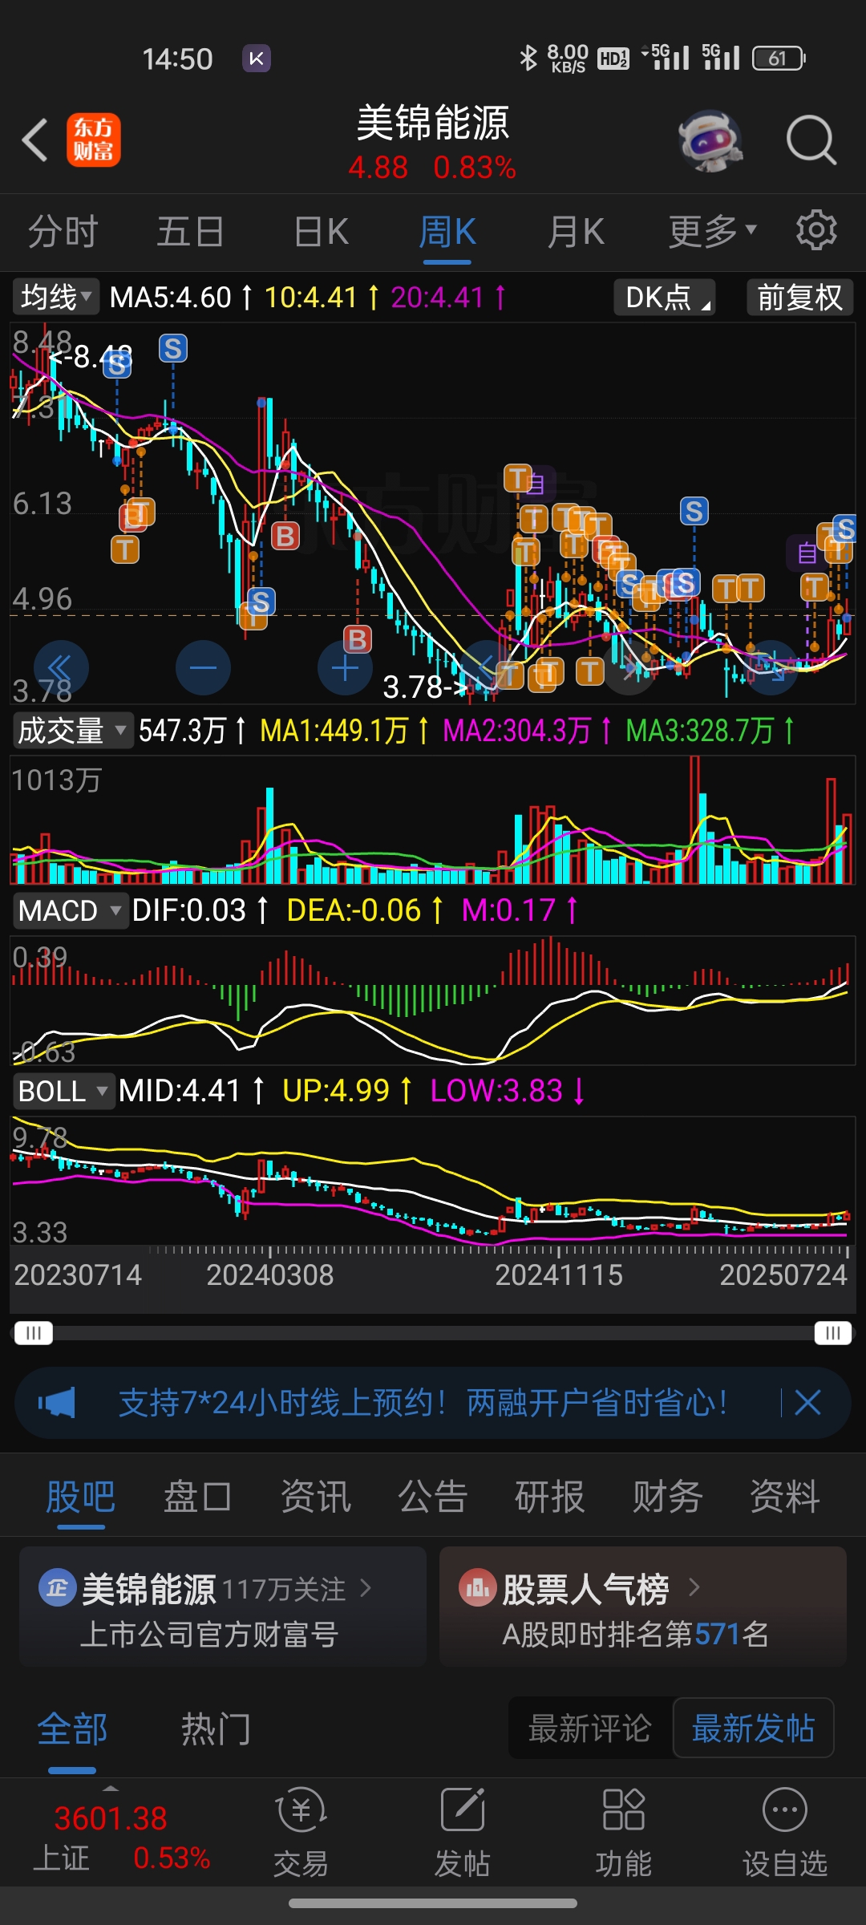Expand the 均线 indicator dropdown
This screenshot has height=1925, width=866.
point(55,298)
